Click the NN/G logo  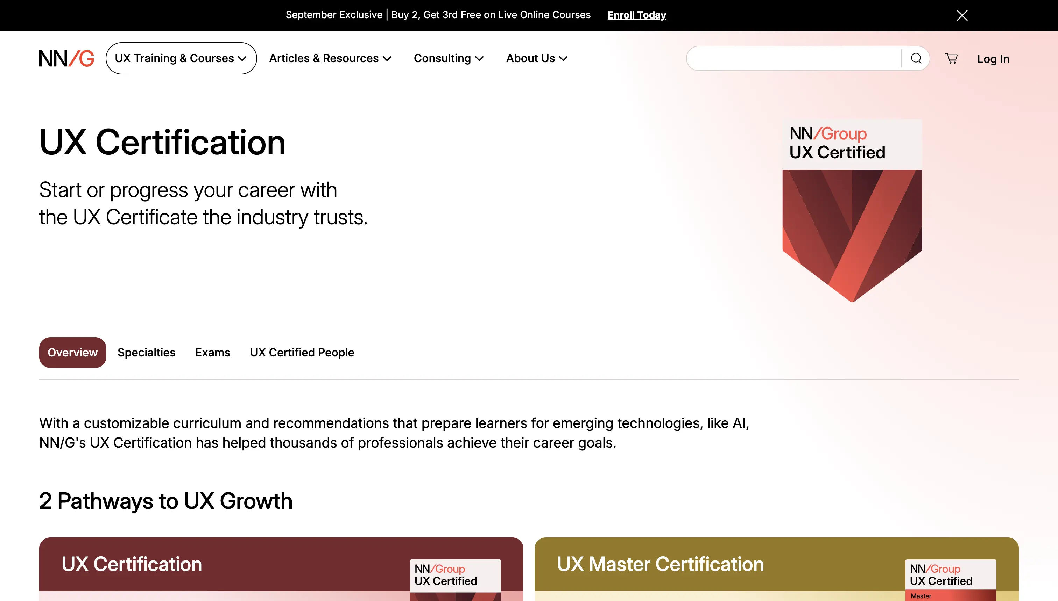pyautogui.click(x=66, y=58)
